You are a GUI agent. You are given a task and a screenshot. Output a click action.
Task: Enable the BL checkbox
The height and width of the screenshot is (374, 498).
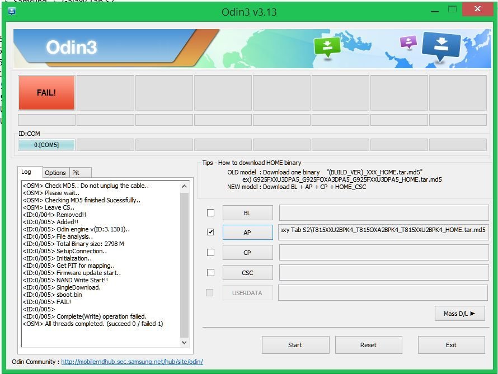click(210, 212)
